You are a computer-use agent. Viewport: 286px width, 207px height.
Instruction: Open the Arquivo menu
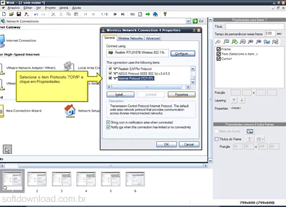[14, 8]
